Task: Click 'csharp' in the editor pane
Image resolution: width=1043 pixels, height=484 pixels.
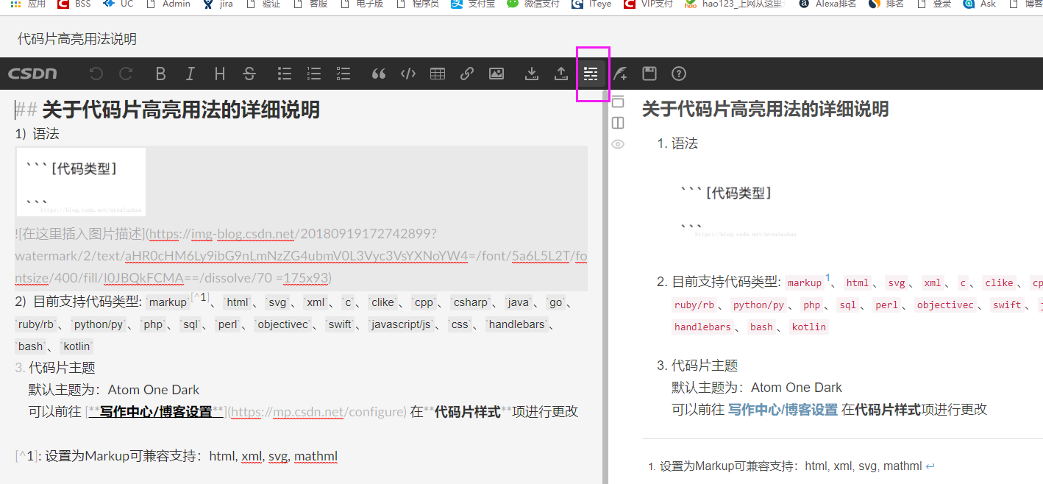Action: [x=471, y=302]
